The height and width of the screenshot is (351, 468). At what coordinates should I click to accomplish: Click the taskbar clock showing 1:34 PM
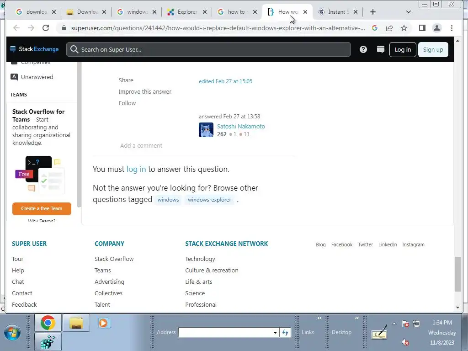pos(442,323)
